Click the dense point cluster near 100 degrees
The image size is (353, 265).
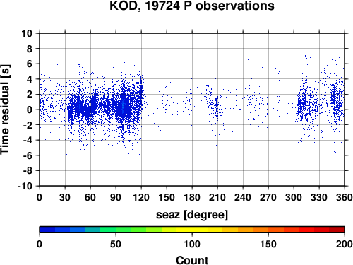pyautogui.click(x=124, y=107)
